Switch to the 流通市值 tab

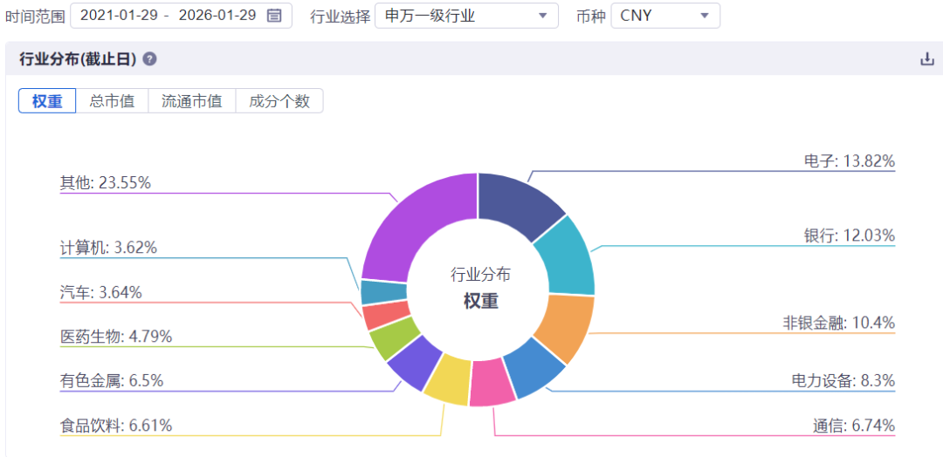pos(192,101)
